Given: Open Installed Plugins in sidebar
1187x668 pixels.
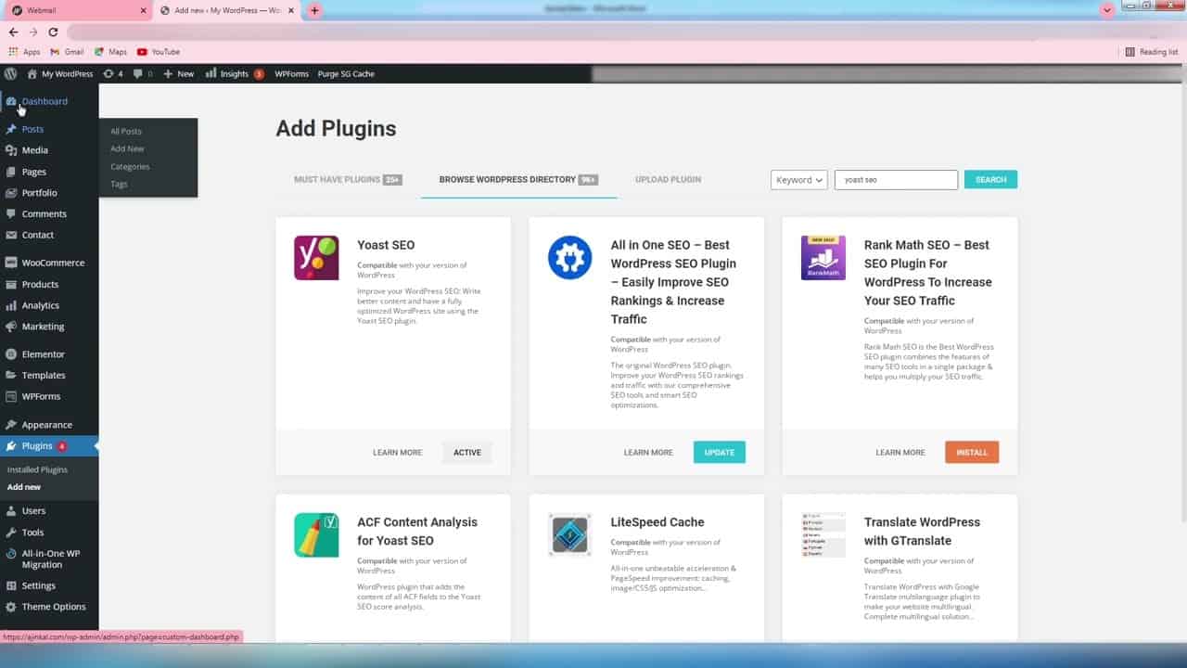Looking at the screenshot, I should point(37,469).
